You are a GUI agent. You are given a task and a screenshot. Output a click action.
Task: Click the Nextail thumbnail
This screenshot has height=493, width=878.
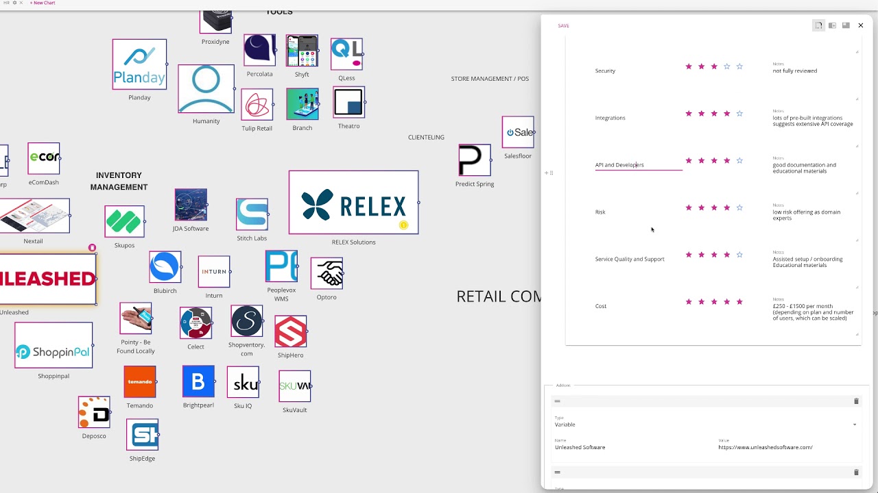(x=34, y=216)
